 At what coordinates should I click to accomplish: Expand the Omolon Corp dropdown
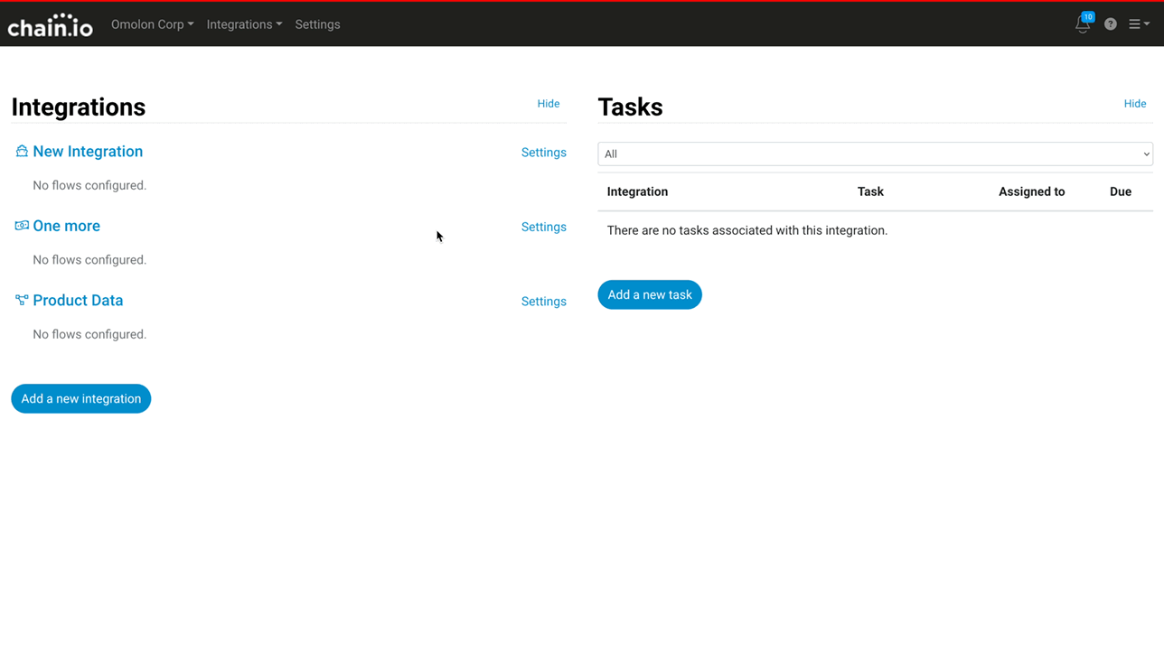(x=152, y=24)
